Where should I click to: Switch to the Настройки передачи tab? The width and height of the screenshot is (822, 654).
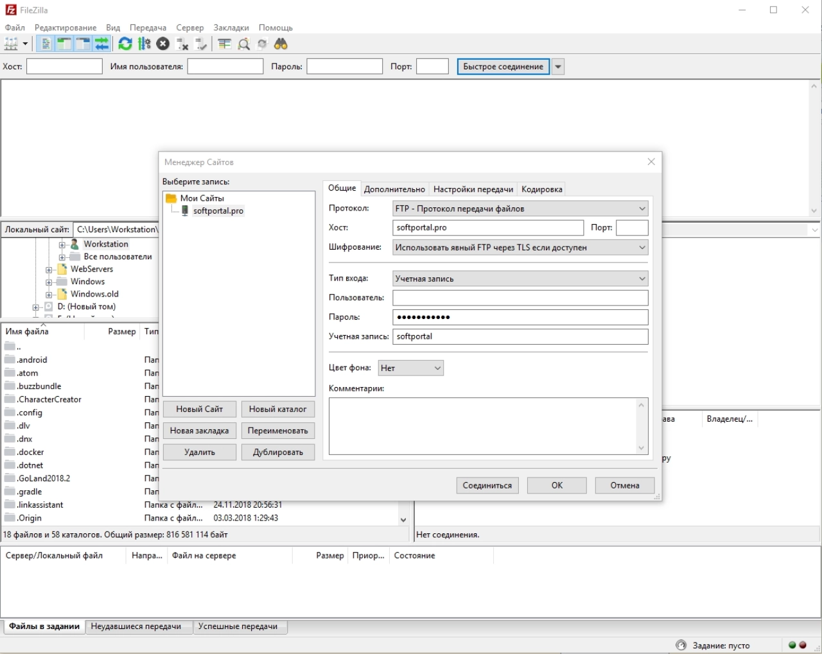[x=473, y=189]
